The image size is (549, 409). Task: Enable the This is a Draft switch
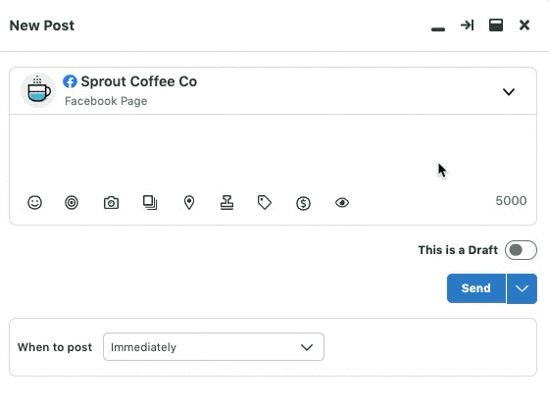521,250
